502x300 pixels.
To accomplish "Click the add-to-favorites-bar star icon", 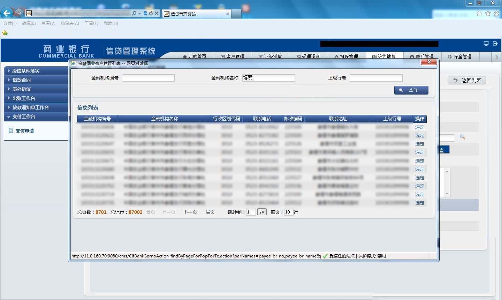I will 5,33.
